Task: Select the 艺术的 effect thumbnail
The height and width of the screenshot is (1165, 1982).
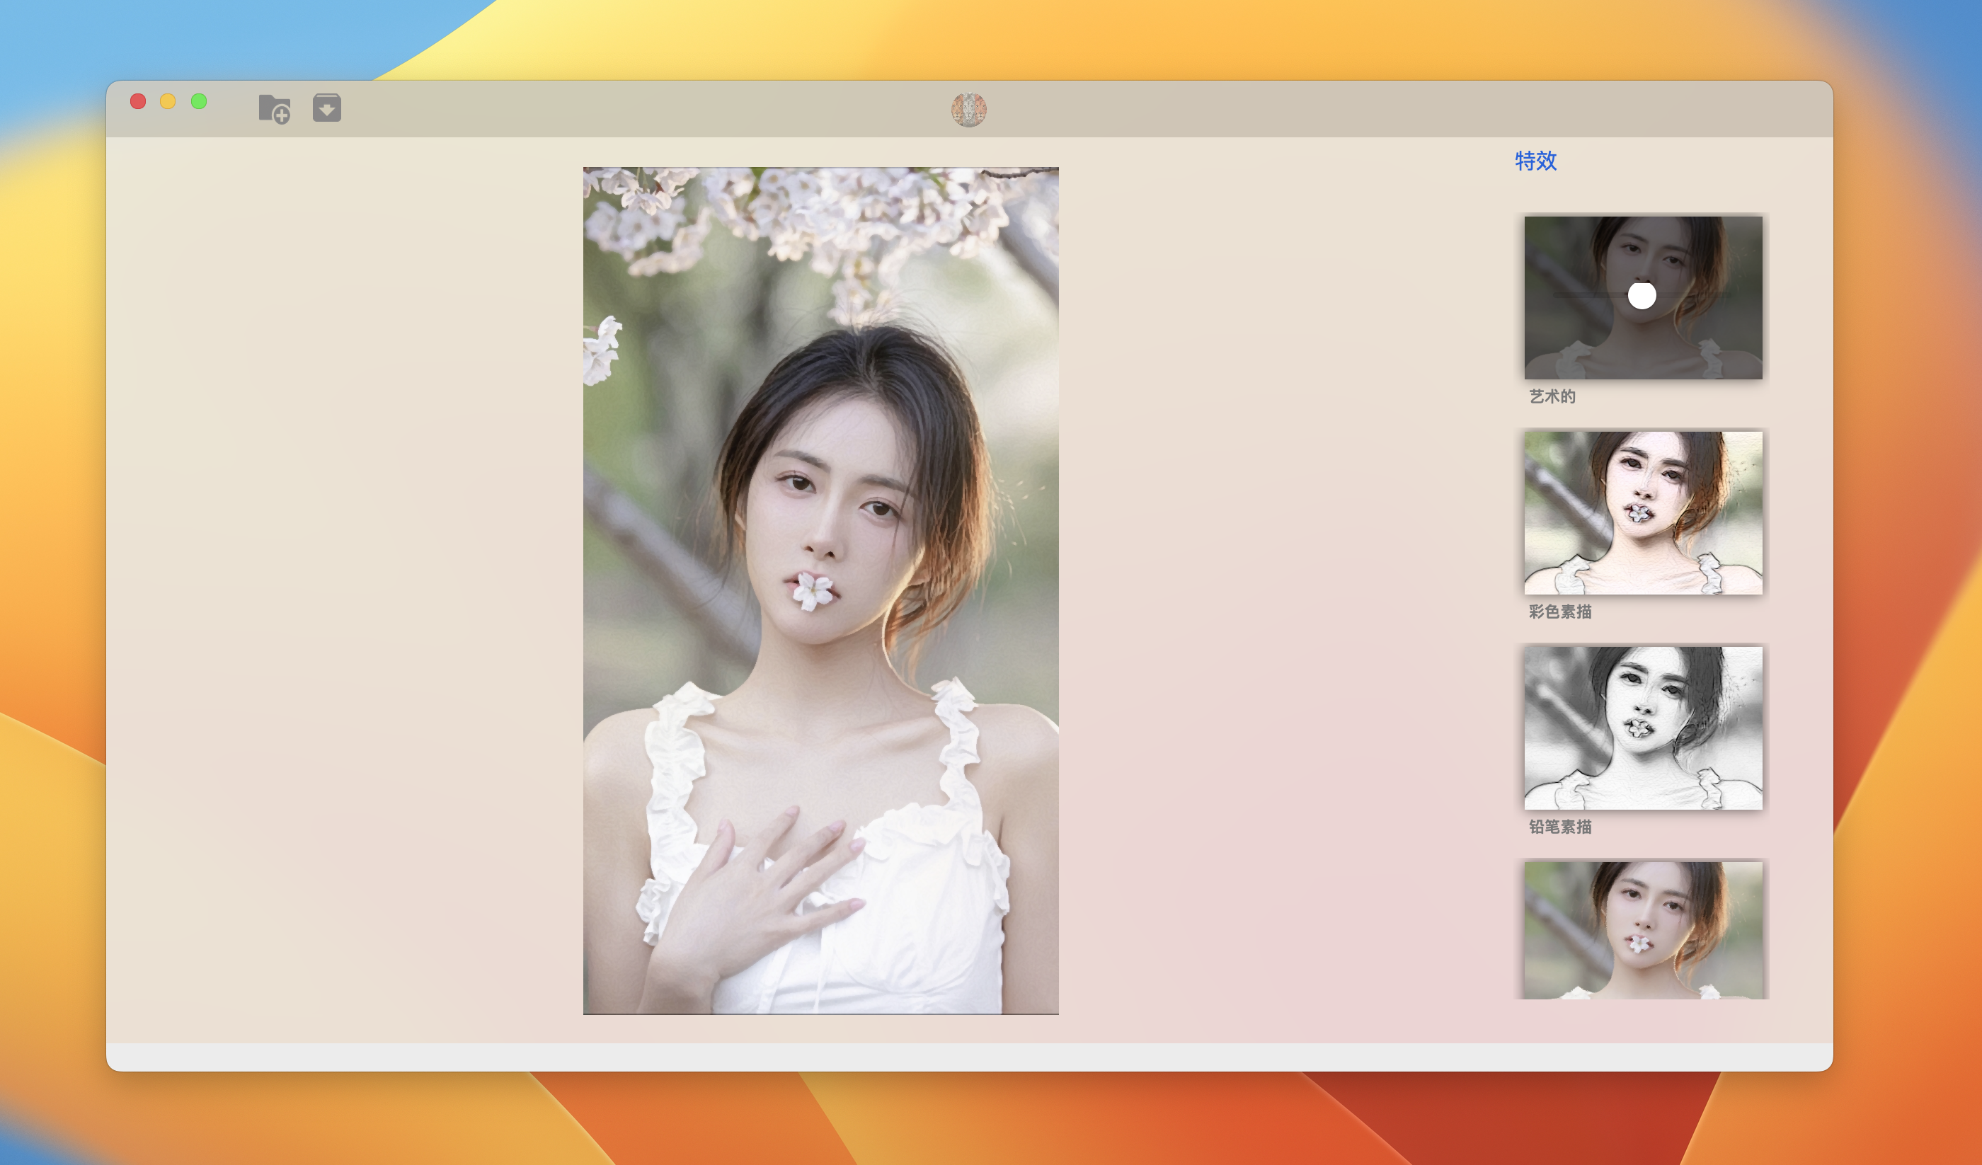Action: [x=1642, y=346]
